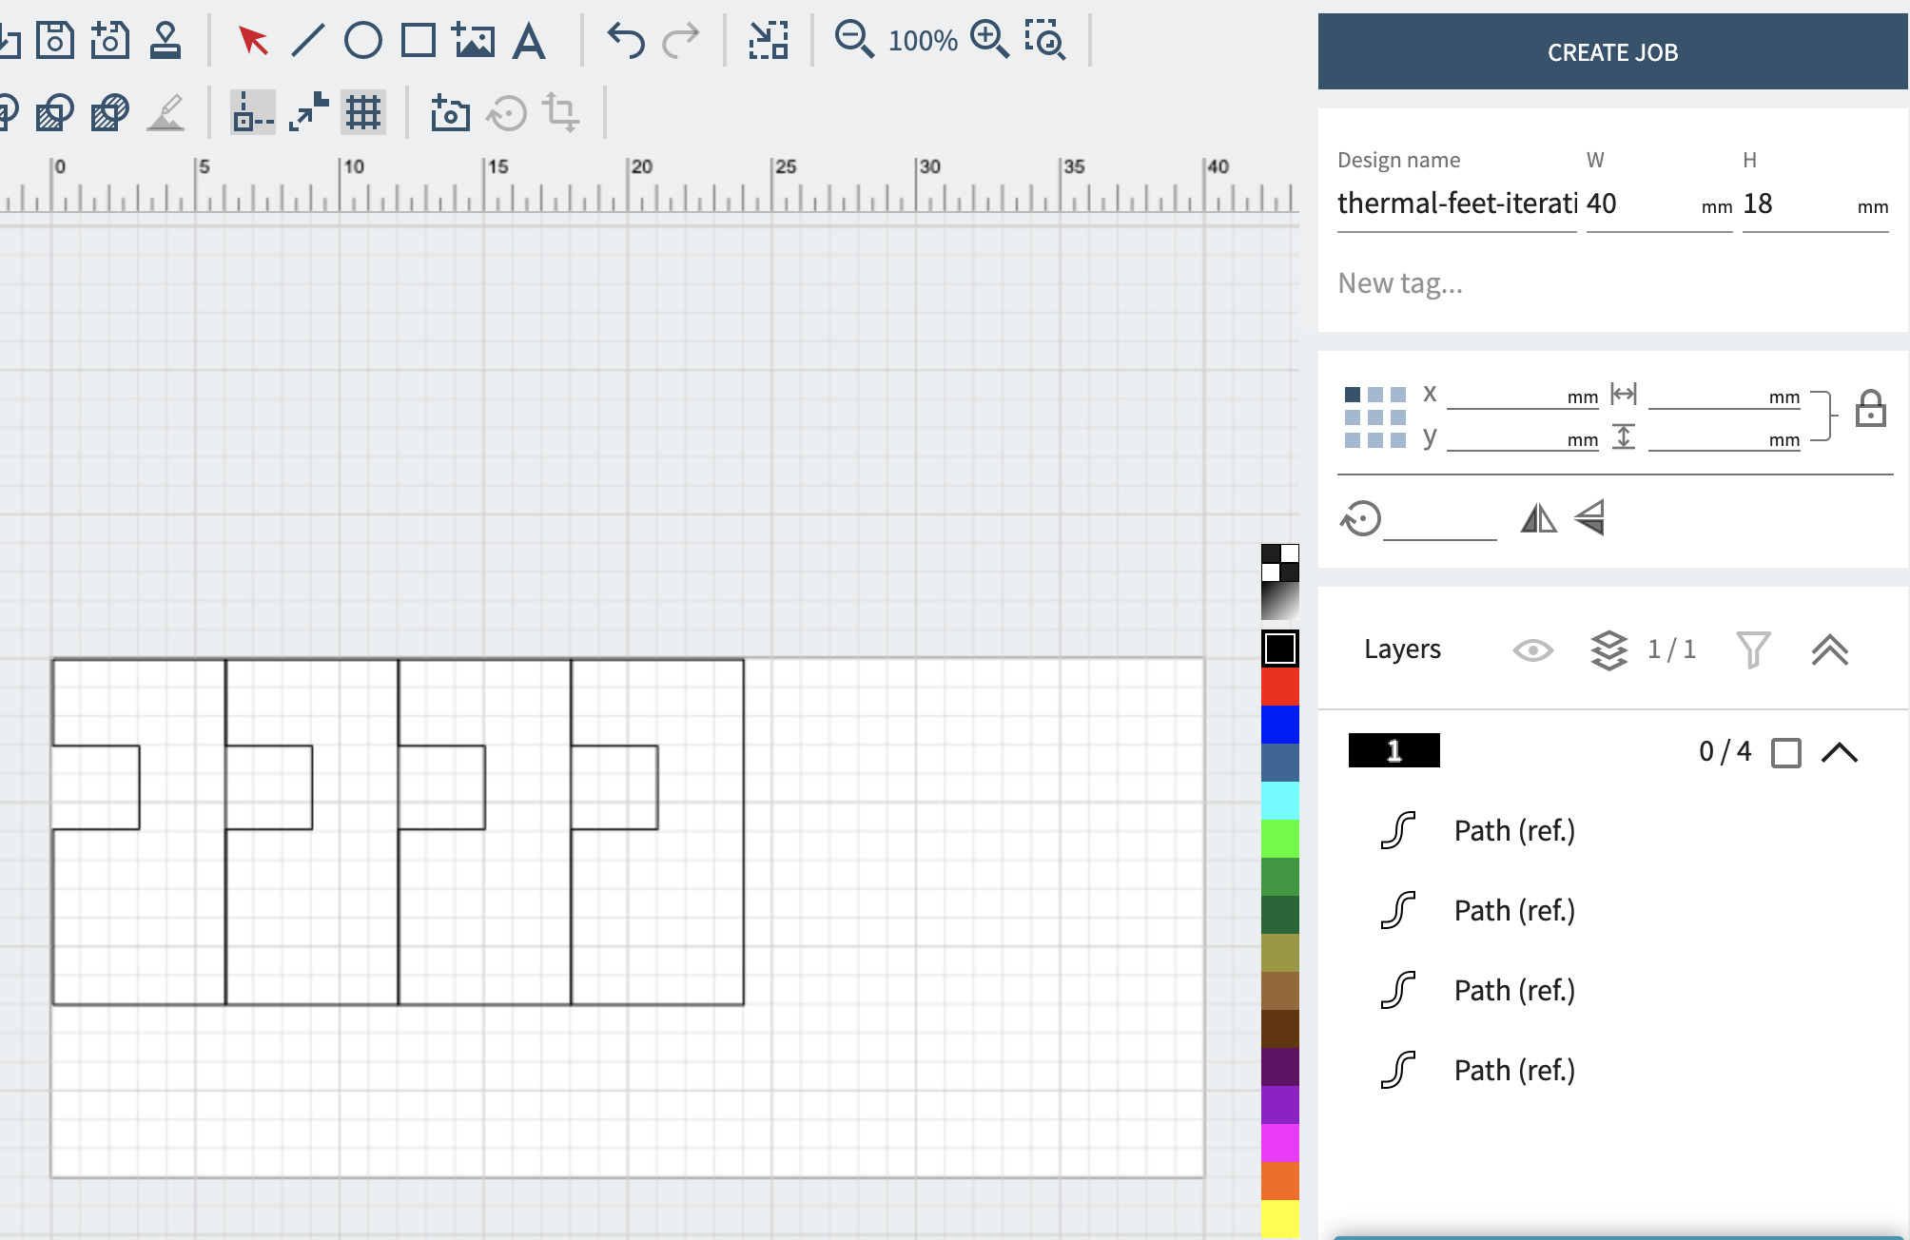Select the Rectangle drawing tool
This screenshot has height=1240, width=1910.
tap(418, 41)
